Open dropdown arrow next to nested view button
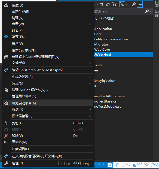 tap(127, 5)
